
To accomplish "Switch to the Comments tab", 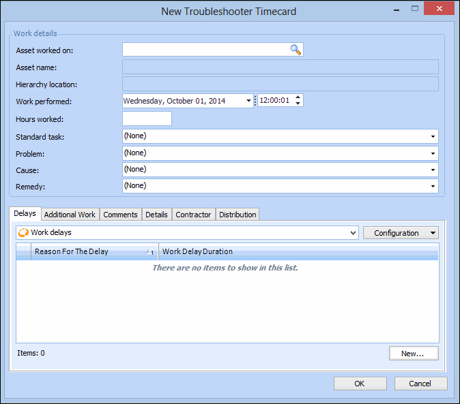I will pyautogui.click(x=120, y=215).
